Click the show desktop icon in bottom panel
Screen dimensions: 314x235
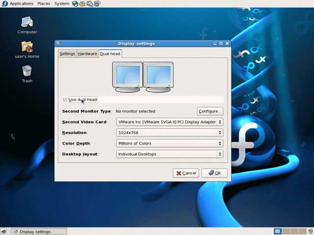(4, 232)
